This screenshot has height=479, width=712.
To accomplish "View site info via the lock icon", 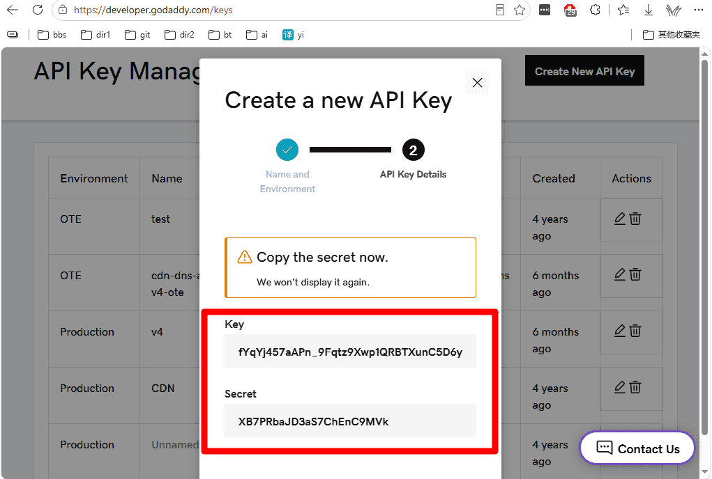I will [x=63, y=10].
